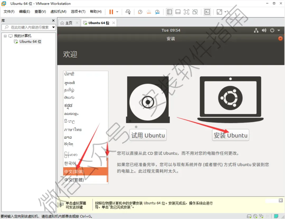Click the stretch guest display icon
Image resolution: width=285 pixels, height=219 pixels.
click(x=219, y=12)
